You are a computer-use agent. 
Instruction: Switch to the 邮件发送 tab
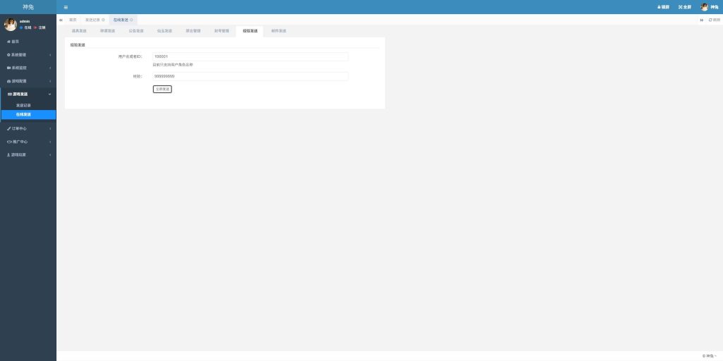[278, 31]
